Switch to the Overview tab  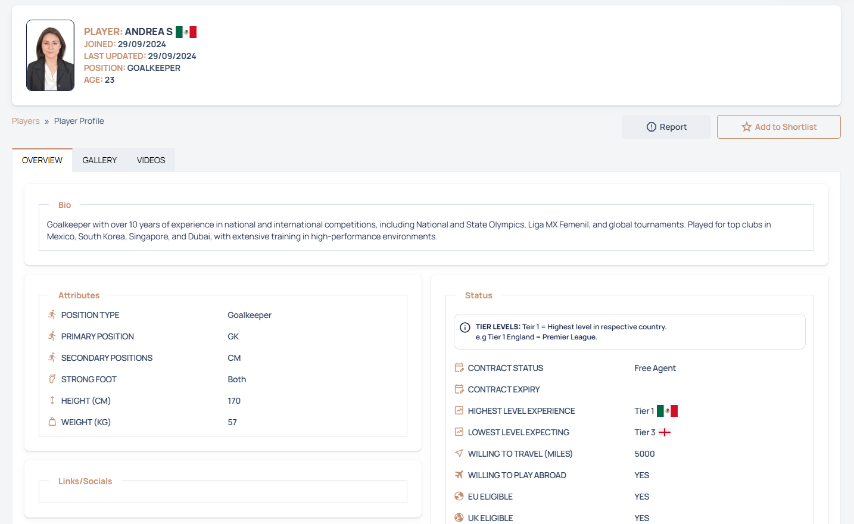pos(42,160)
